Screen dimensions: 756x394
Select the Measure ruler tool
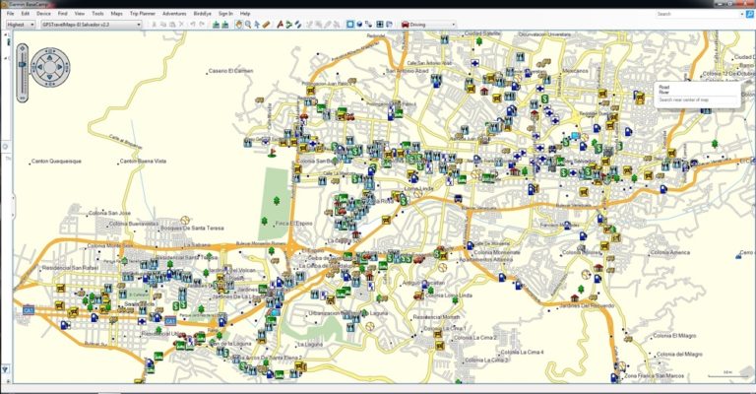tap(266, 24)
